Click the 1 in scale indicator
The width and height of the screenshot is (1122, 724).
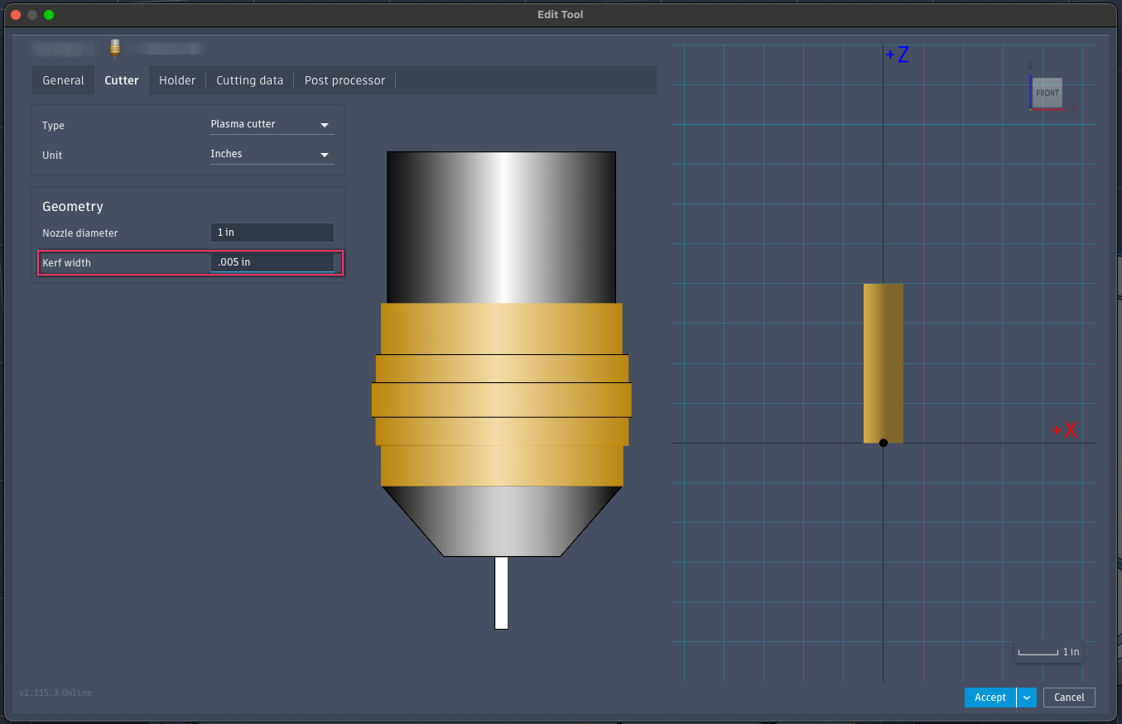[x=1048, y=652]
